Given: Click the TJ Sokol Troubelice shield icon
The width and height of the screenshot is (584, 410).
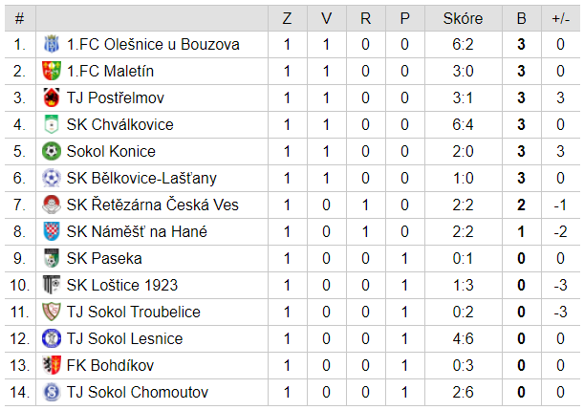Looking at the screenshot, I should [52, 313].
